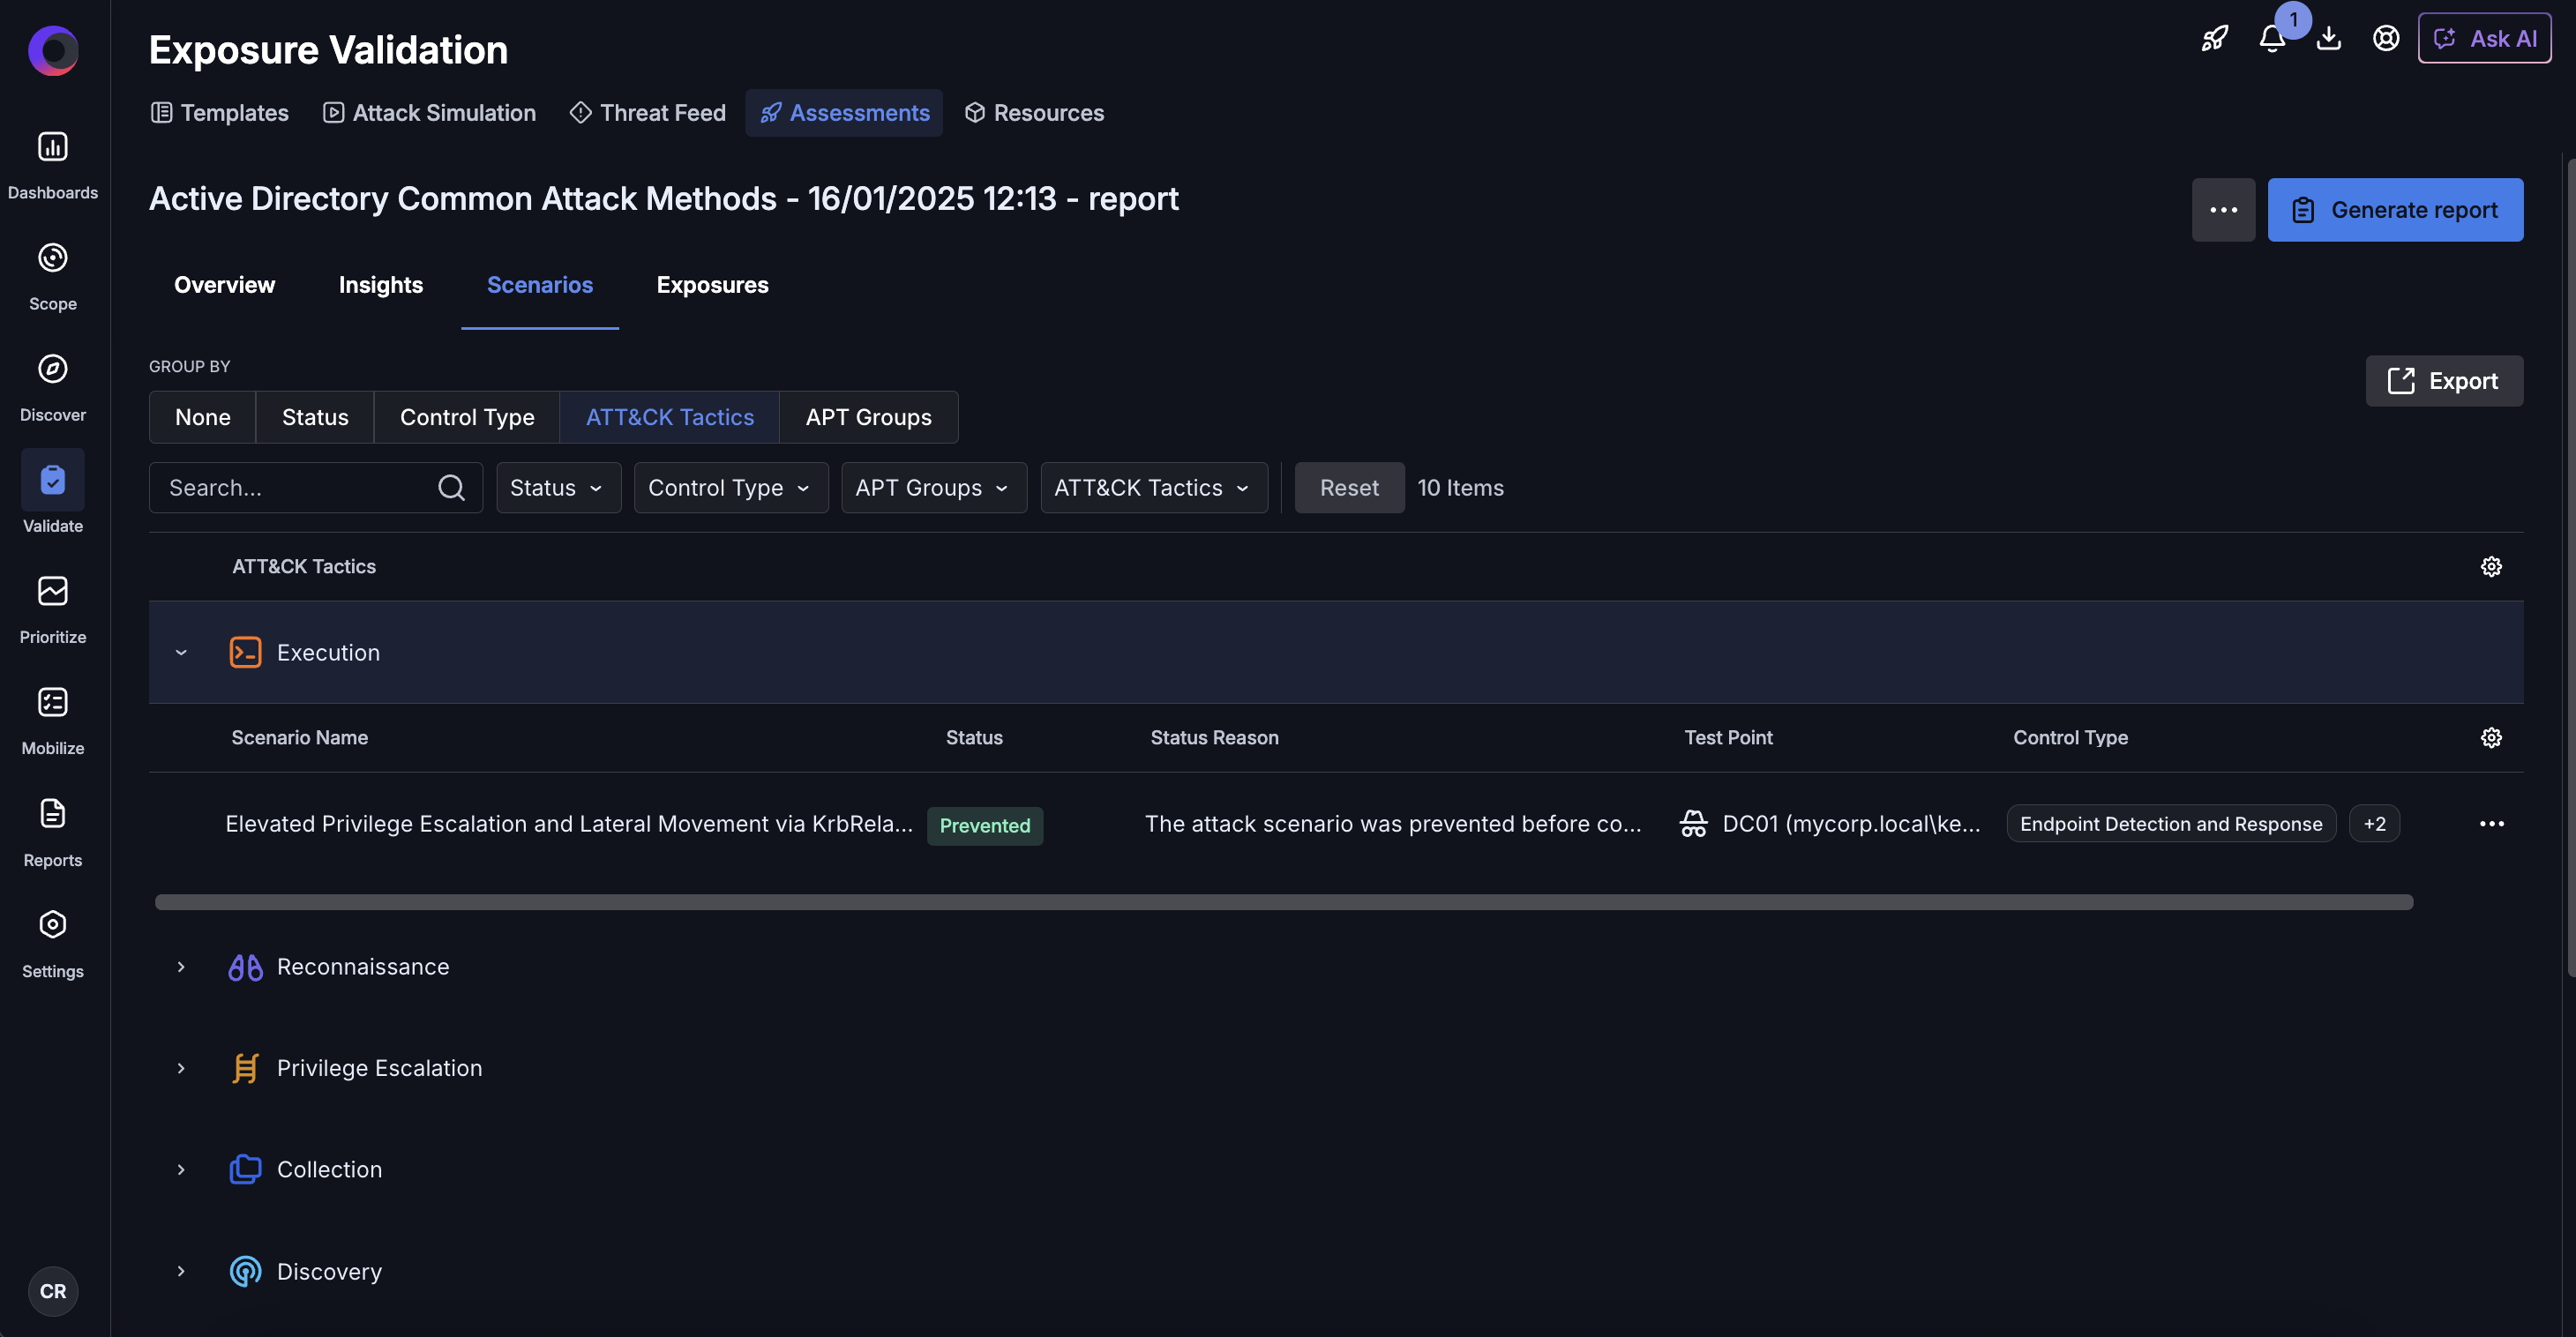
Task: Set group by to None
Action: 202,417
